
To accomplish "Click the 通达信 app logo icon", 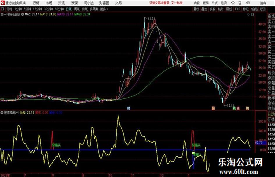I will [3, 3].
